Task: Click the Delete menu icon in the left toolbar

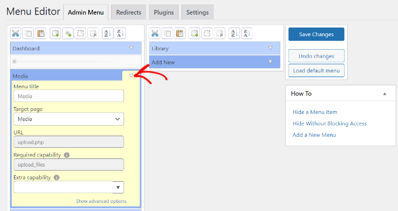Action: 93,33
